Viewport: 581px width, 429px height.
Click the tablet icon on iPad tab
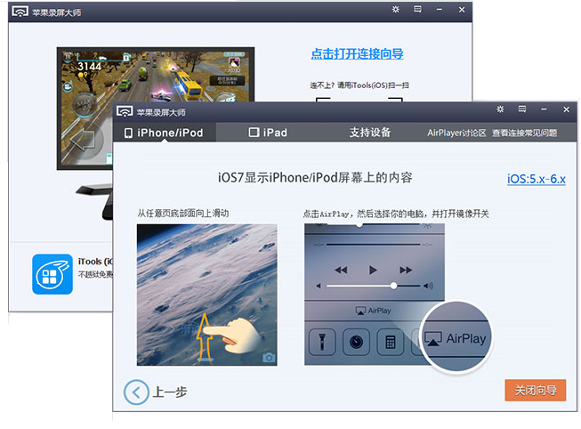pyautogui.click(x=254, y=133)
